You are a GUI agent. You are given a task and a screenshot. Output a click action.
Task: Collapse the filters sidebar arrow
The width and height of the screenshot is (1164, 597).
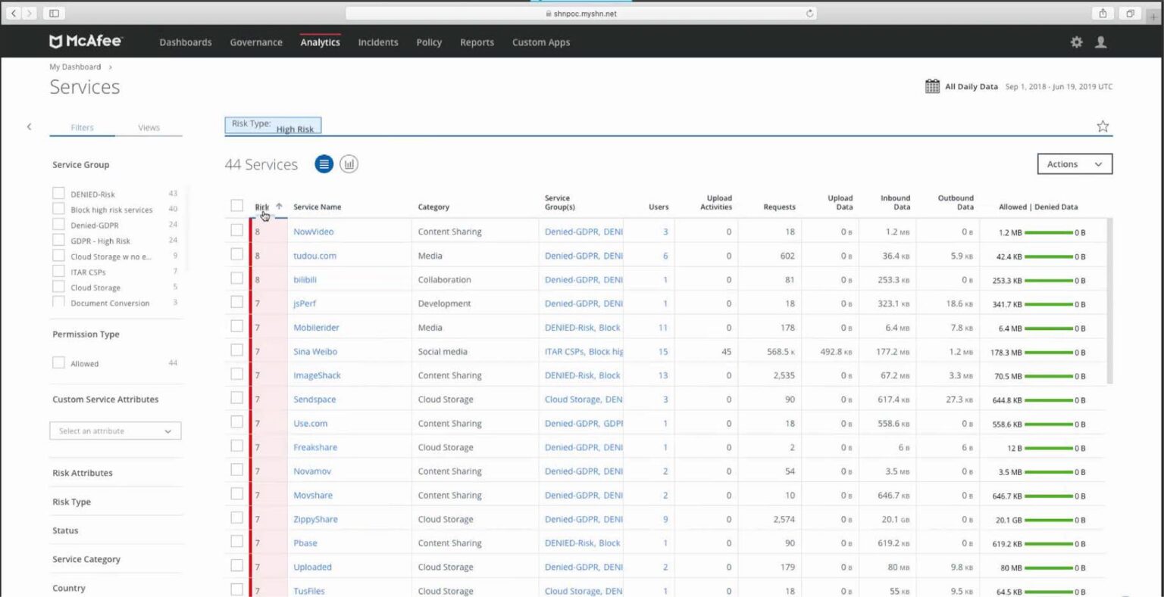point(29,126)
